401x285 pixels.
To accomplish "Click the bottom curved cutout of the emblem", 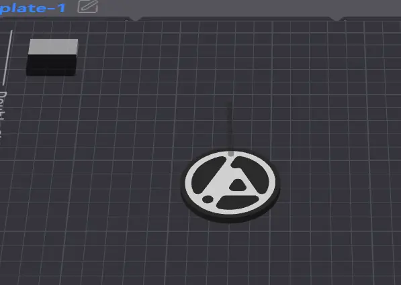I will click(237, 203).
